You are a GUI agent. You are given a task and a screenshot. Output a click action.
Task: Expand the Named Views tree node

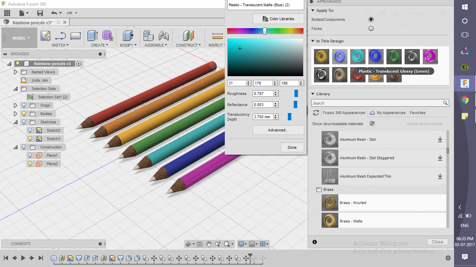tap(15, 72)
